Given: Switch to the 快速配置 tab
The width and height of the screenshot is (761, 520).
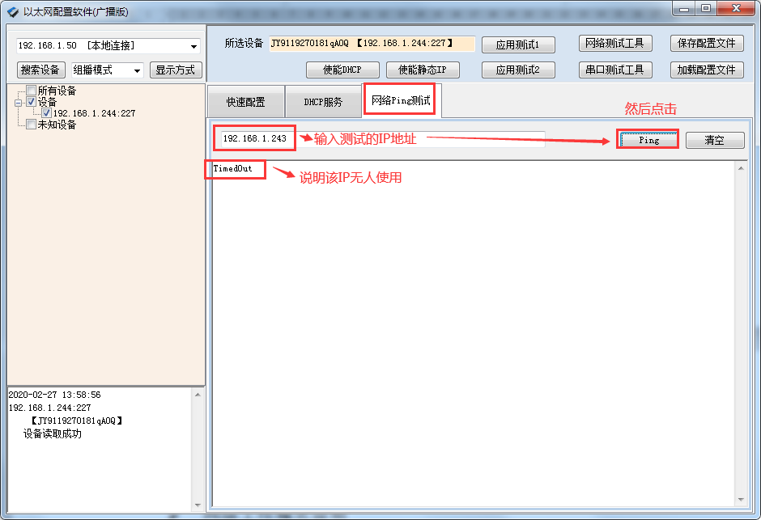Looking at the screenshot, I should 245,99.
